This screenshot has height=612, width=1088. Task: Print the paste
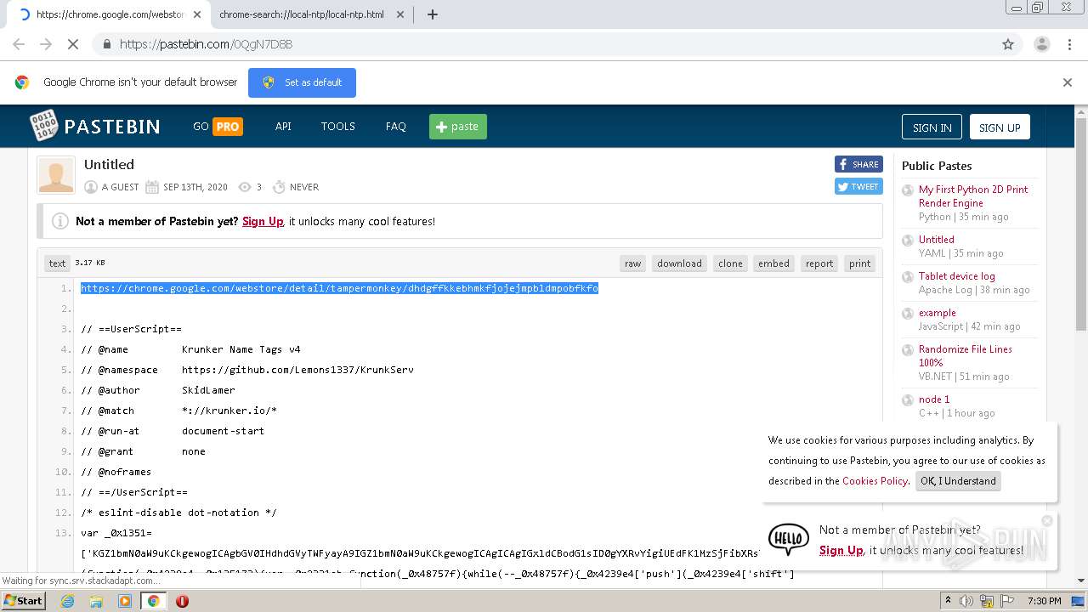(859, 263)
